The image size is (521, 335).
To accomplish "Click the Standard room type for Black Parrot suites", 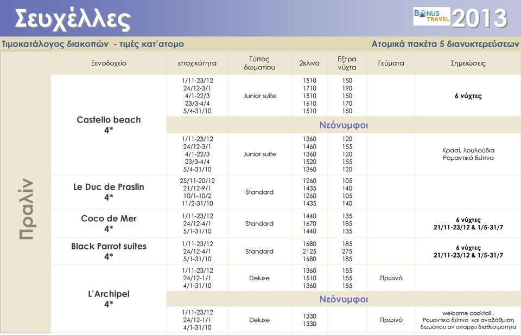I will click(259, 252).
